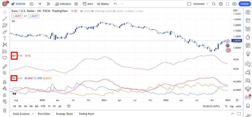Remove drawings with the trash icon
The image size is (252, 117).
pos(5,110)
